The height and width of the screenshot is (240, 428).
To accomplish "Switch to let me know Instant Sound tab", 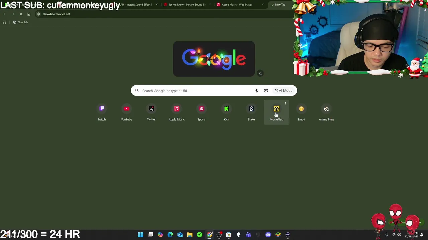I will pyautogui.click(x=187, y=5).
